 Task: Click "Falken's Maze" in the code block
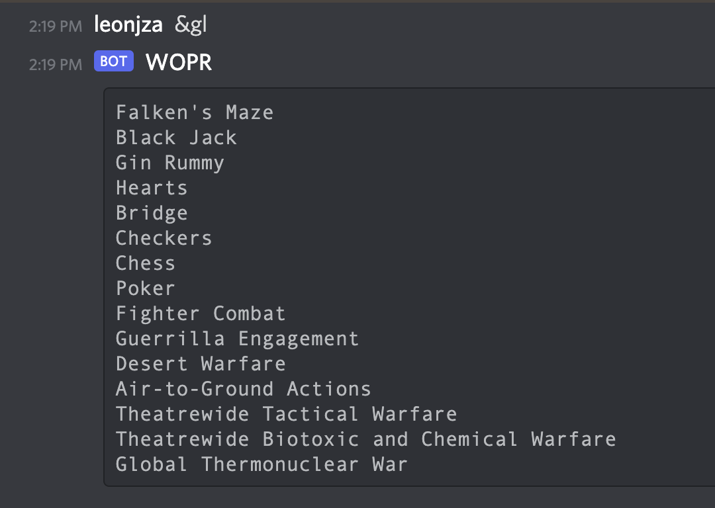[x=195, y=112]
